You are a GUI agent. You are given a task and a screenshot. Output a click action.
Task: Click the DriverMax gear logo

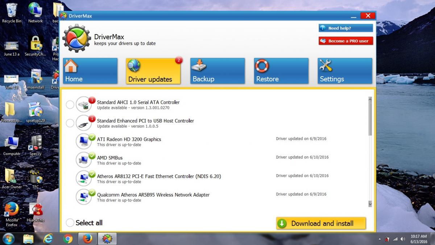76,38
